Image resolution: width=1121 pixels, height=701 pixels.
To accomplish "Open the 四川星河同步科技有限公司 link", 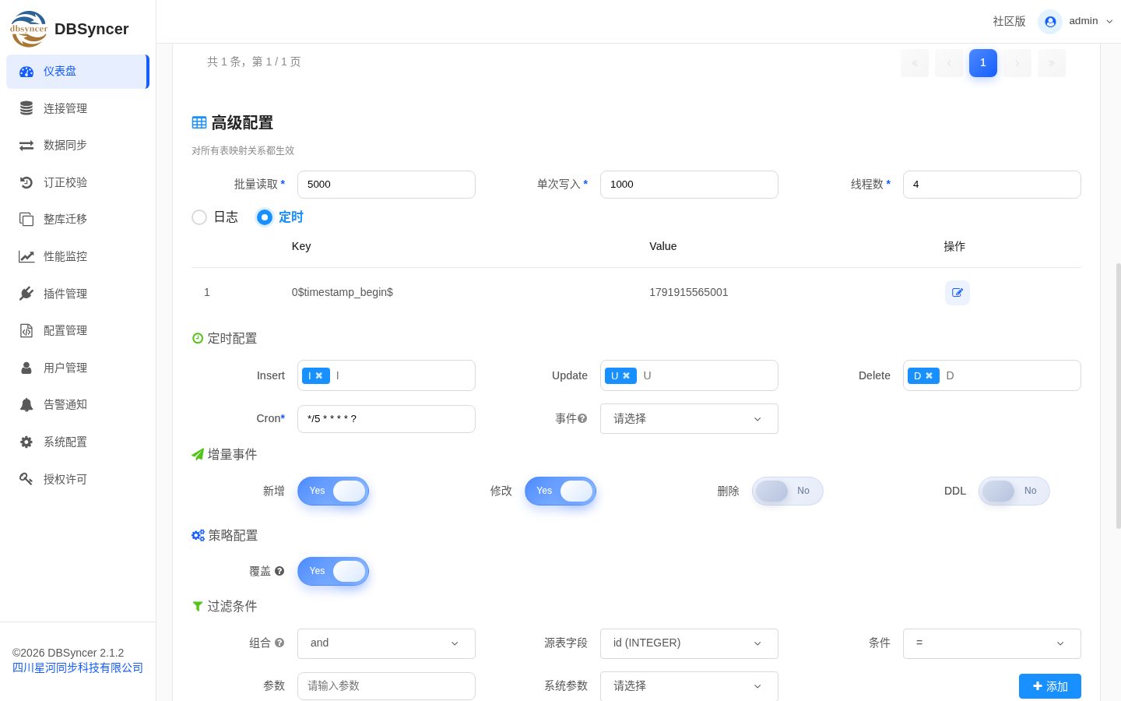I will pyautogui.click(x=78, y=668).
